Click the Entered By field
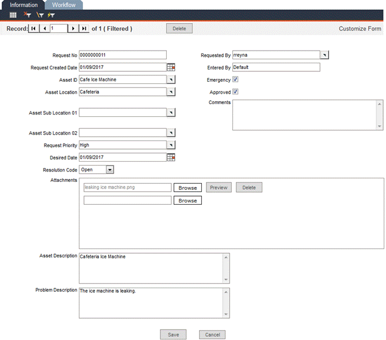 tap(276, 67)
